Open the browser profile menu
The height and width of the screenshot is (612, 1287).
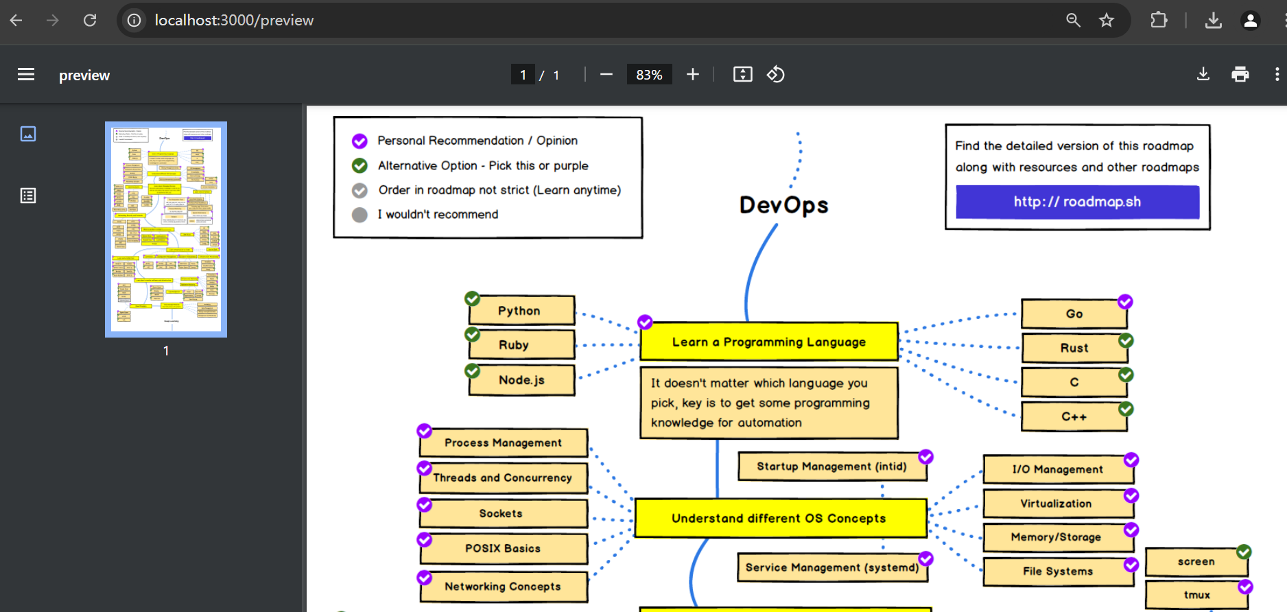pos(1250,21)
